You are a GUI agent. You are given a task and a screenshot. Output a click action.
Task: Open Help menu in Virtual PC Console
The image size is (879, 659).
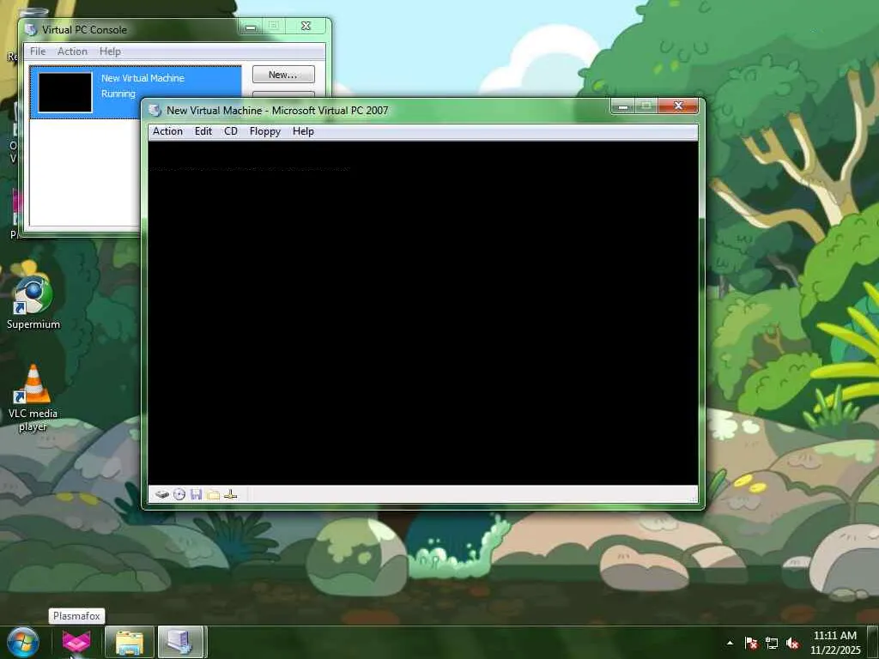click(110, 51)
